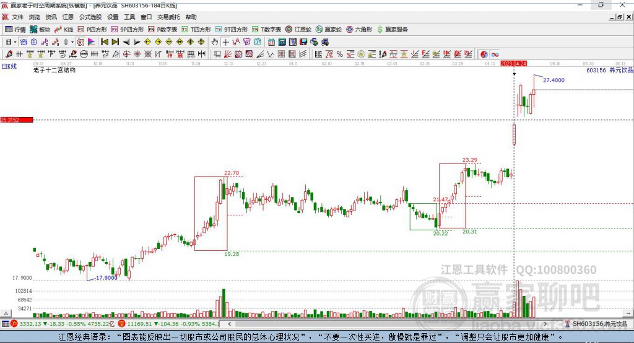
Task: Select the red pencil drawing tool
Action: tap(9, 54)
